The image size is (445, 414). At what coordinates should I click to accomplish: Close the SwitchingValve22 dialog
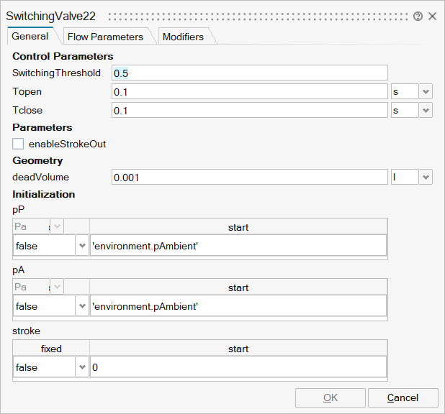[432, 16]
